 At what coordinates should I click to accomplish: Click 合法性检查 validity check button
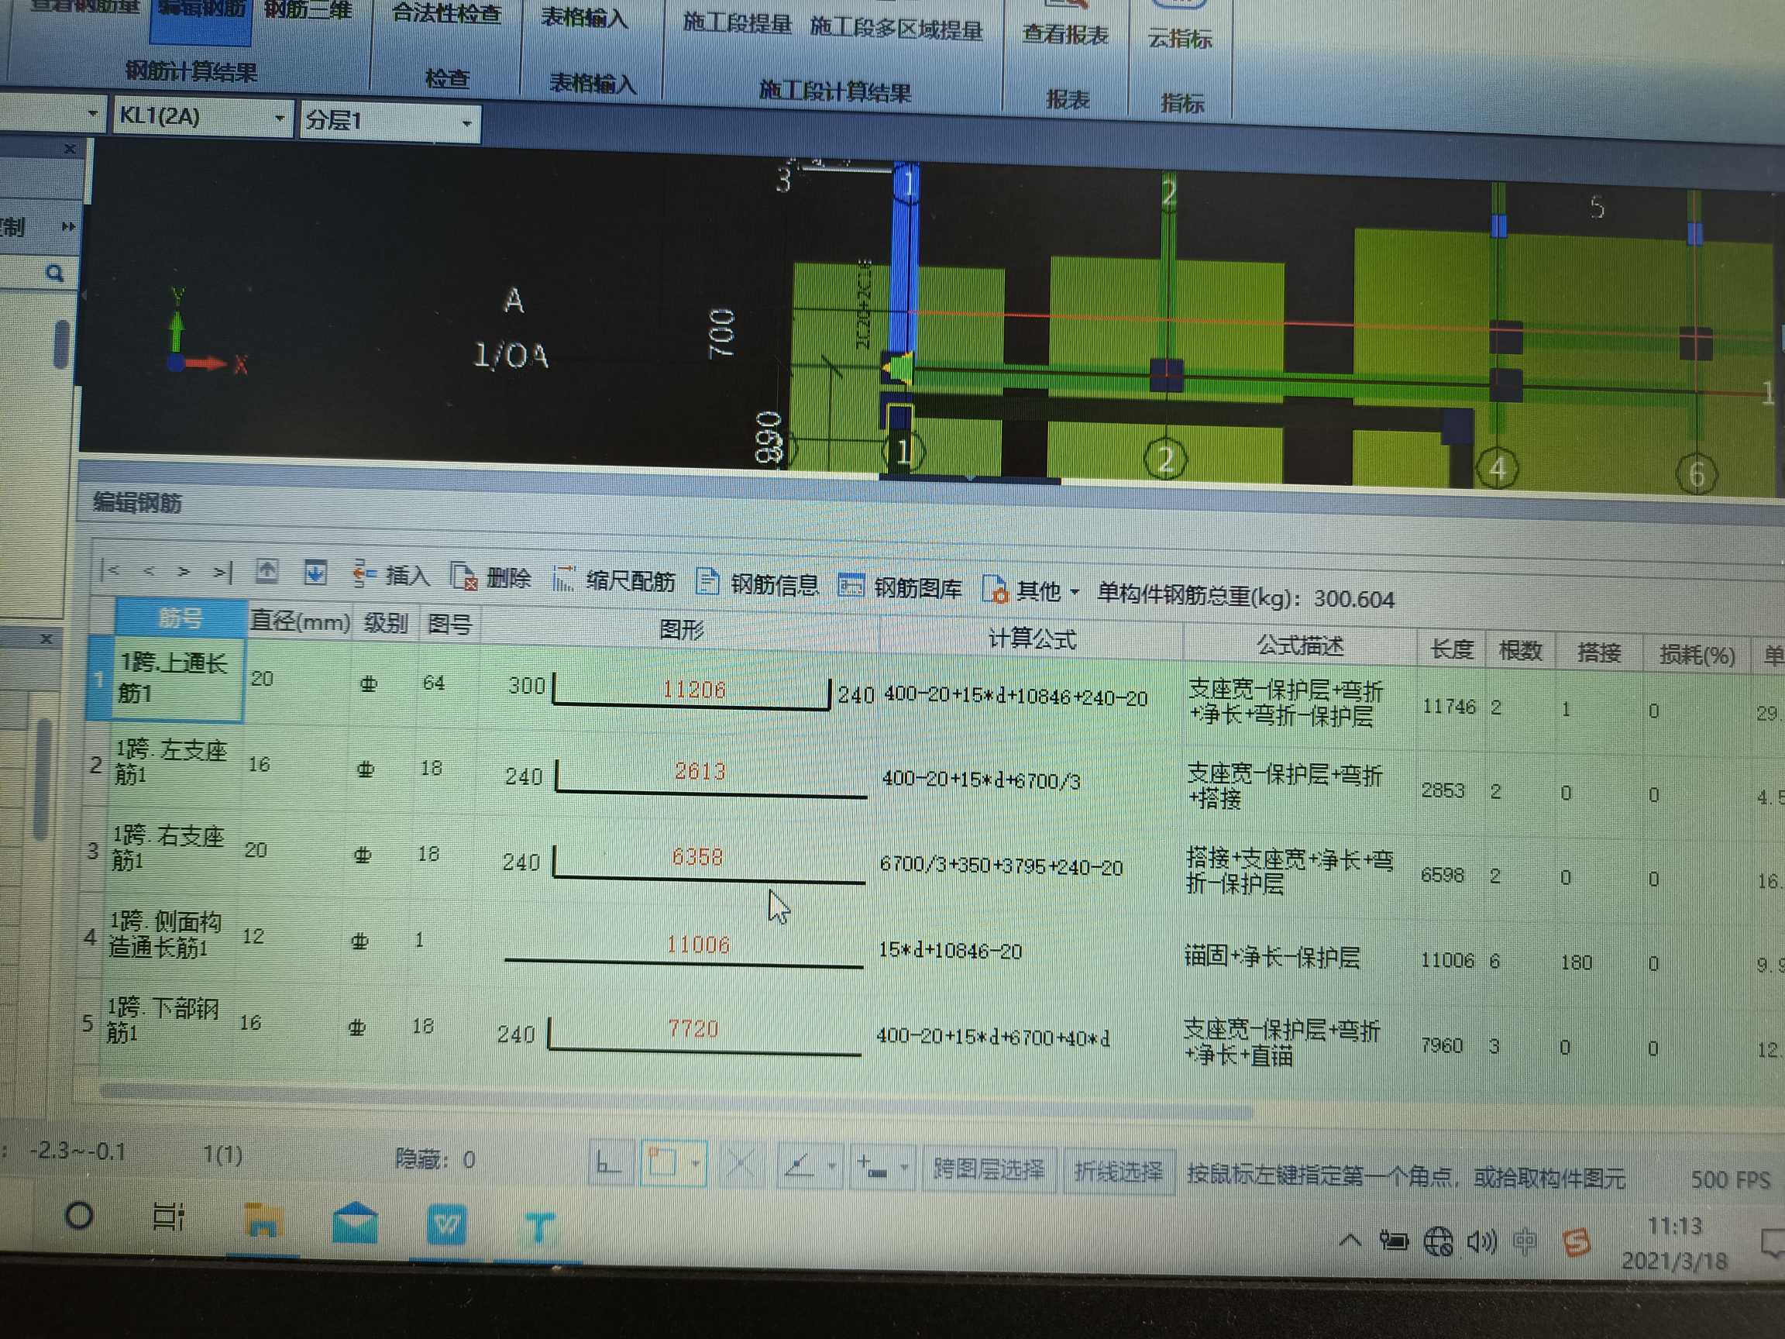(446, 15)
